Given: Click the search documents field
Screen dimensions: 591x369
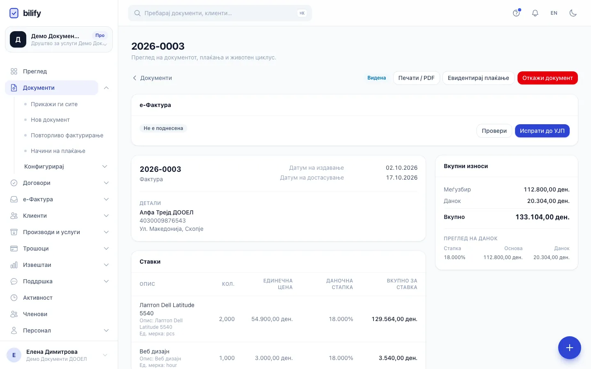Looking at the screenshot, I should point(220,13).
